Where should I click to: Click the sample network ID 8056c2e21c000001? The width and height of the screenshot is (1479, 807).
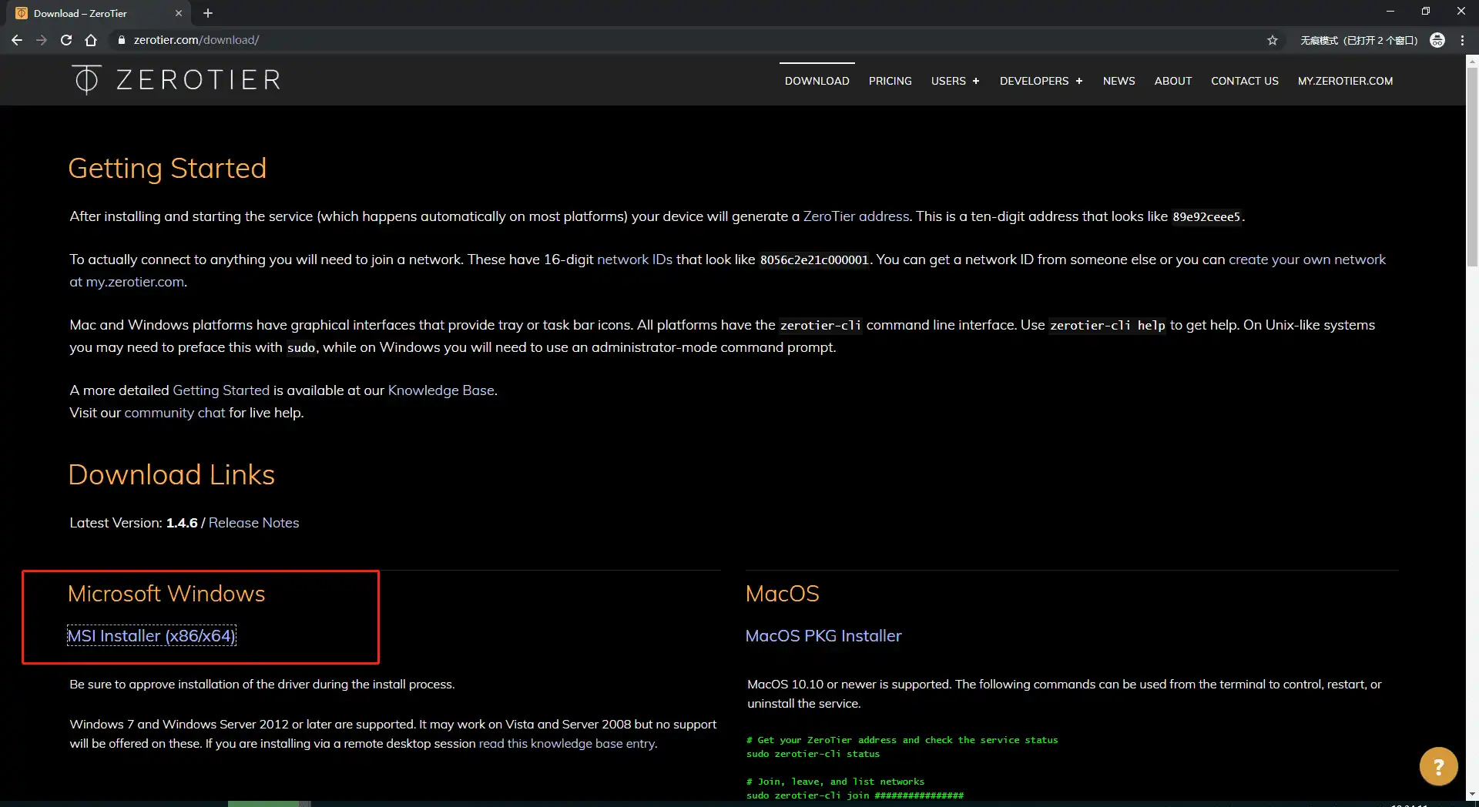pos(814,260)
